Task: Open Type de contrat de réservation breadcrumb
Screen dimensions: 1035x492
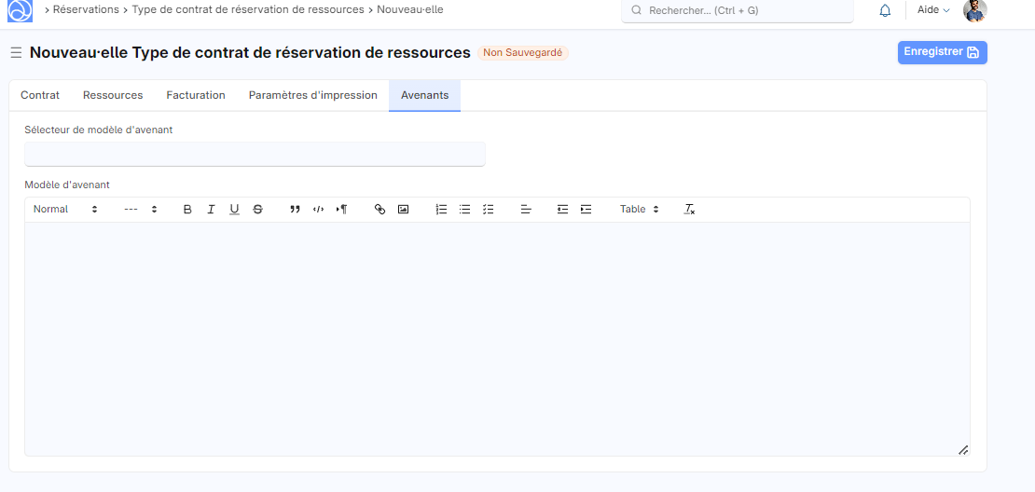Action: 247,10
